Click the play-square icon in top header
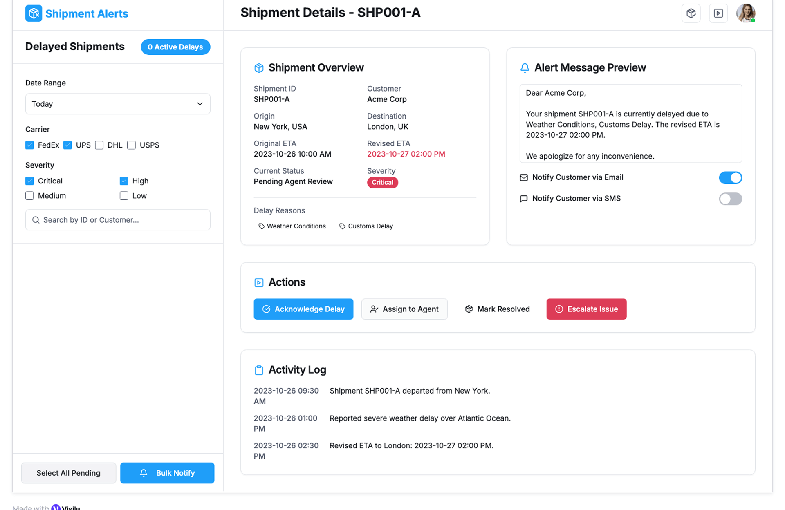 pos(718,13)
